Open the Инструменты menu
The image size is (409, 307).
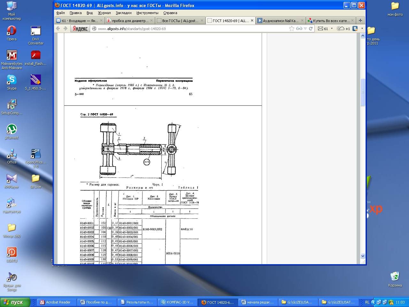[147, 13]
